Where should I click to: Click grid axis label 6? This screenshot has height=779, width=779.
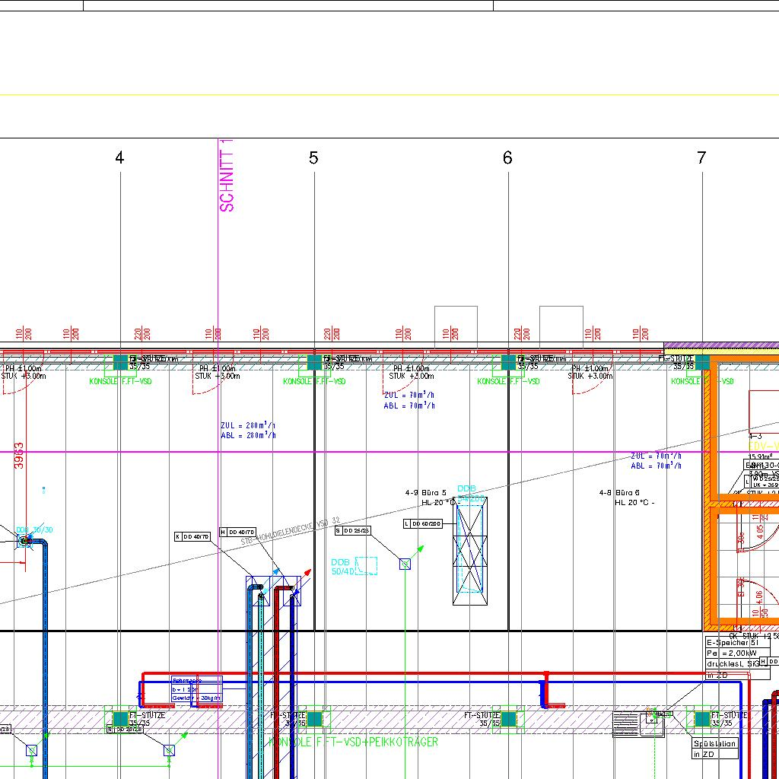pos(507,158)
